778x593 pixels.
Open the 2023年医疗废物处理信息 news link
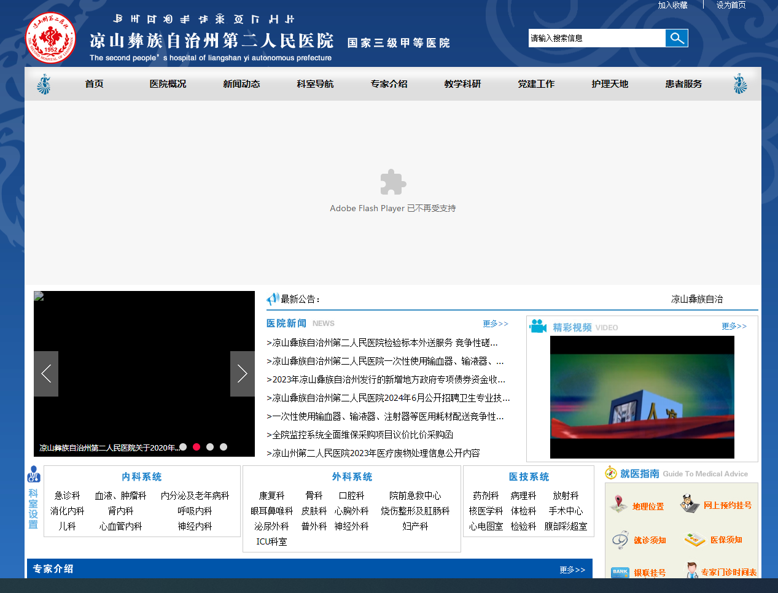(373, 453)
